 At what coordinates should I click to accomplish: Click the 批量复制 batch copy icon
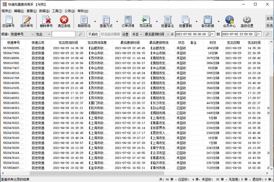click(x=185, y=21)
